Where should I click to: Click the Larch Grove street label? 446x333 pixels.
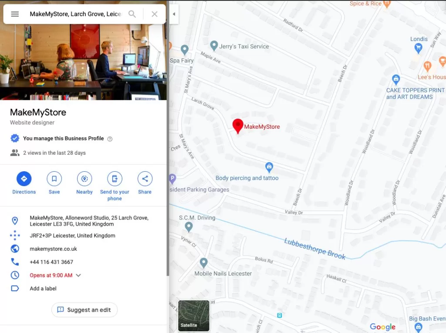point(203,103)
